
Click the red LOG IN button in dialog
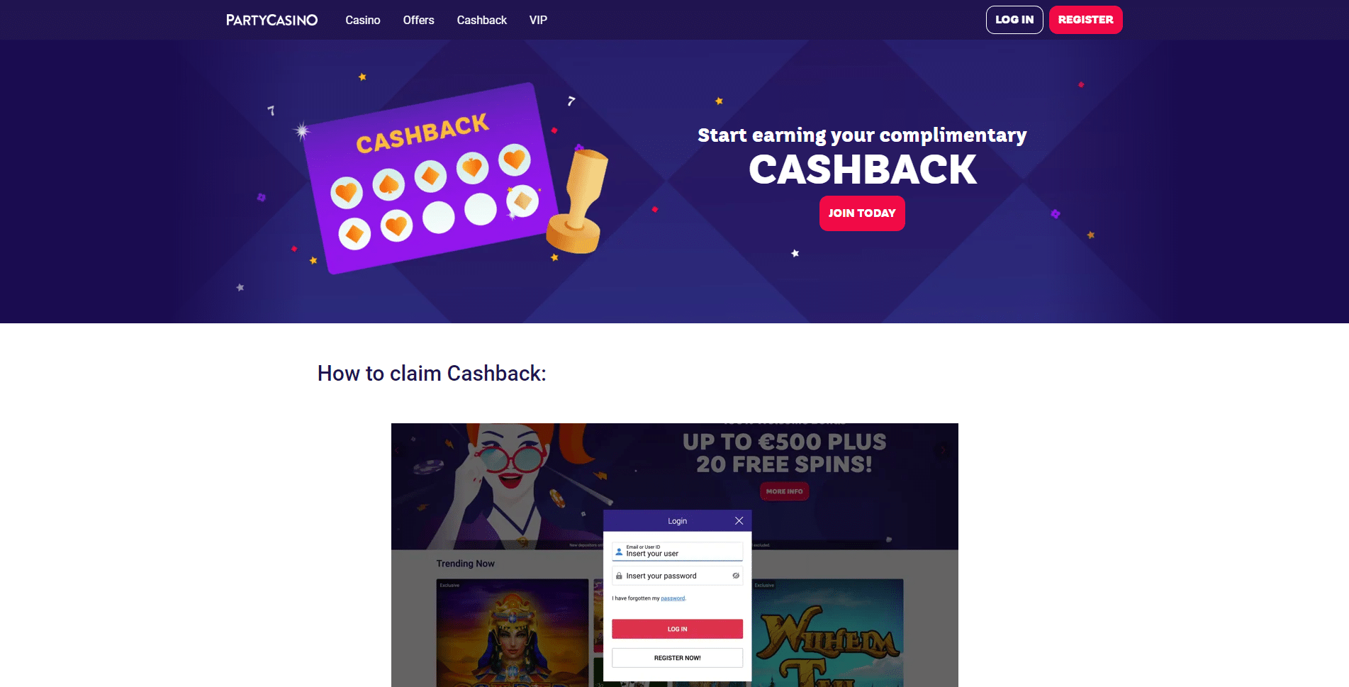point(677,629)
